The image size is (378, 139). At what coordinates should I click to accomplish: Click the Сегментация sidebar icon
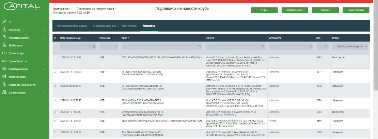[x=4, y=93]
